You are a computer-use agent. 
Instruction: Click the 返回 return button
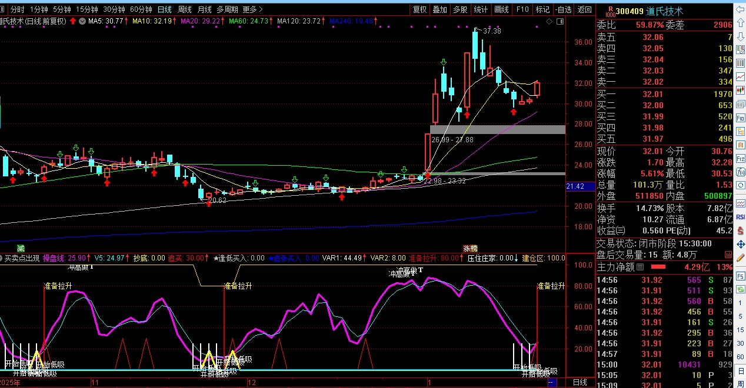[x=584, y=9]
